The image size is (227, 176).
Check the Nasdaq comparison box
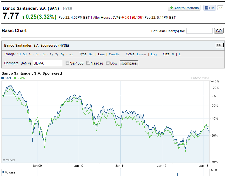click(88, 63)
